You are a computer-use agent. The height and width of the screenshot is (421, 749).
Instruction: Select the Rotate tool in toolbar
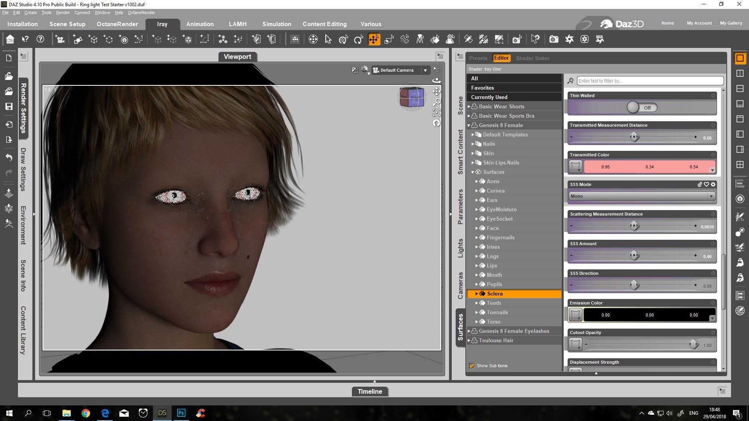click(358, 39)
